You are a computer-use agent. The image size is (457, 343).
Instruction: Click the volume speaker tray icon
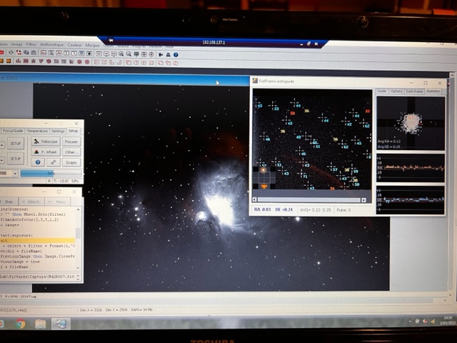(x=433, y=322)
